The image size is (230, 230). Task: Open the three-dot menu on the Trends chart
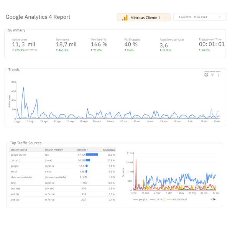(x=219, y=75)
